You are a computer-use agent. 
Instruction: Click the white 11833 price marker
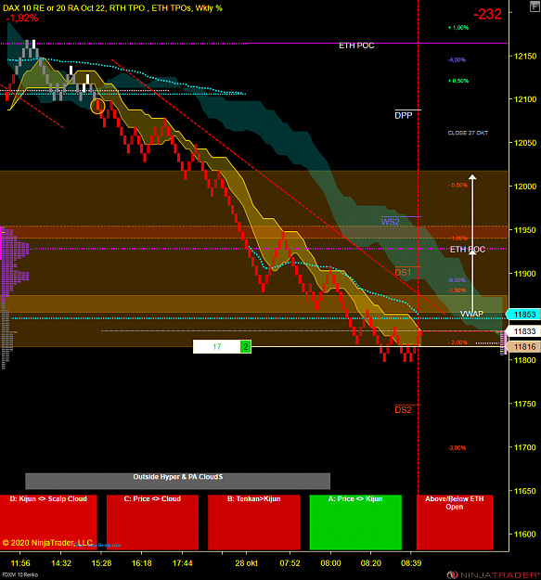click(x=523, y=331)
